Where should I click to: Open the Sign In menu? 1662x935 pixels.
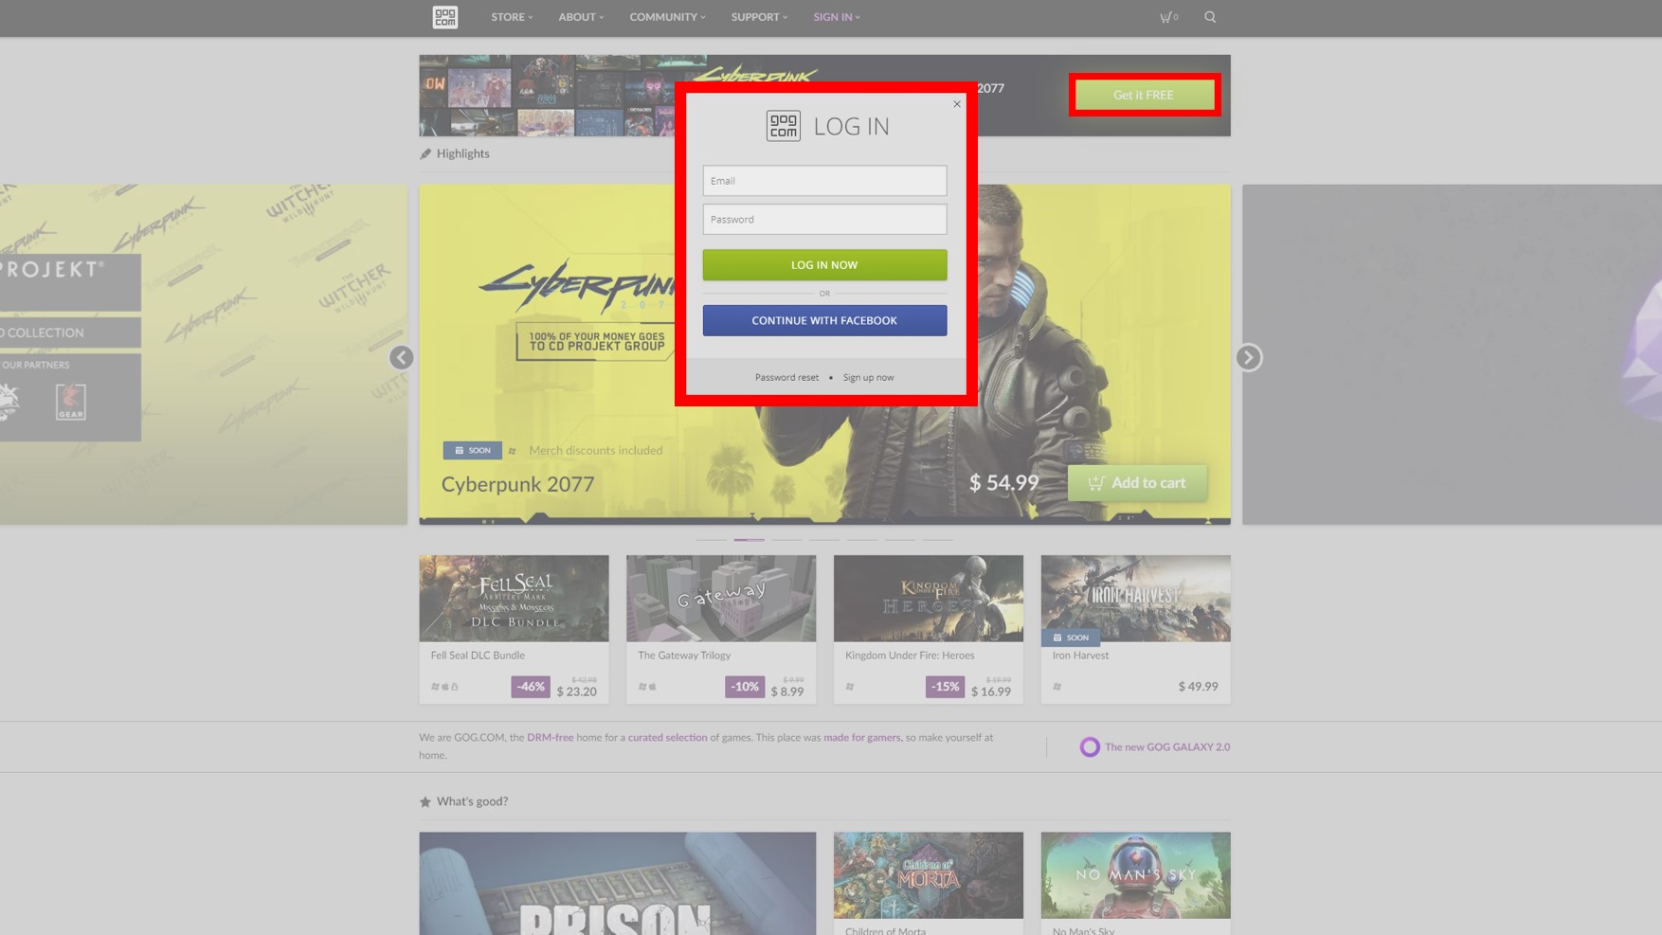(837, 17)
